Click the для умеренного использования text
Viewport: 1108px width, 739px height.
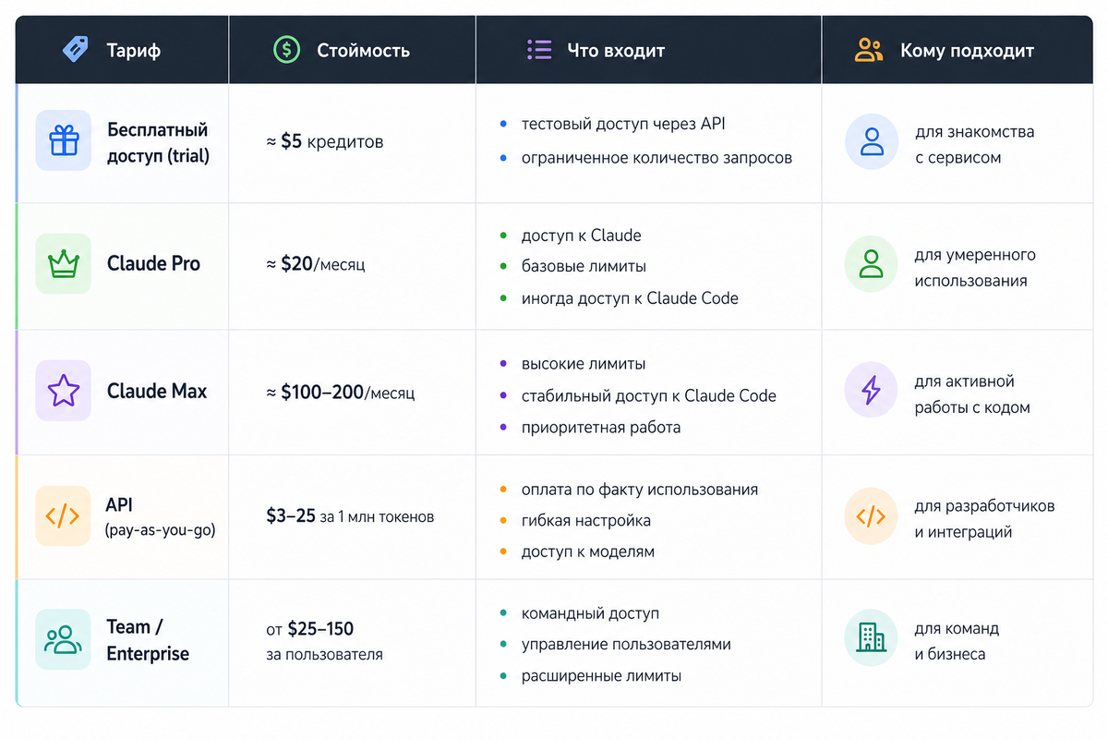pyautogui.click(x=975, y=268)
